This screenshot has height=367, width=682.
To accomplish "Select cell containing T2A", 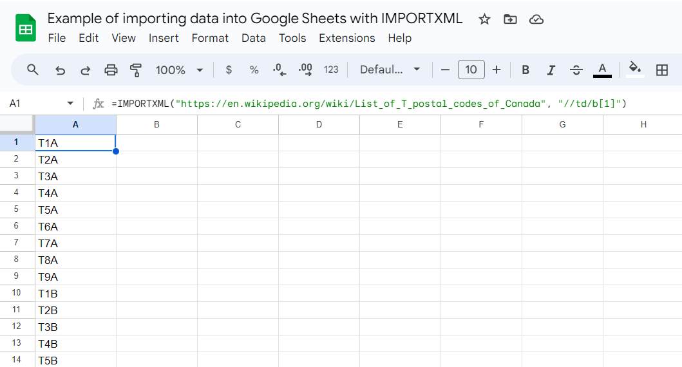I will click(76, 160).
